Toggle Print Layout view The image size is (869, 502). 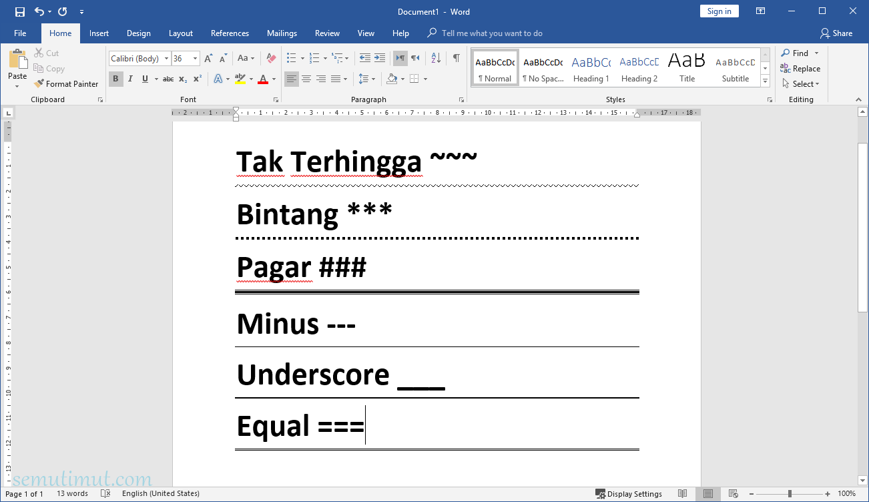(708, 494)
